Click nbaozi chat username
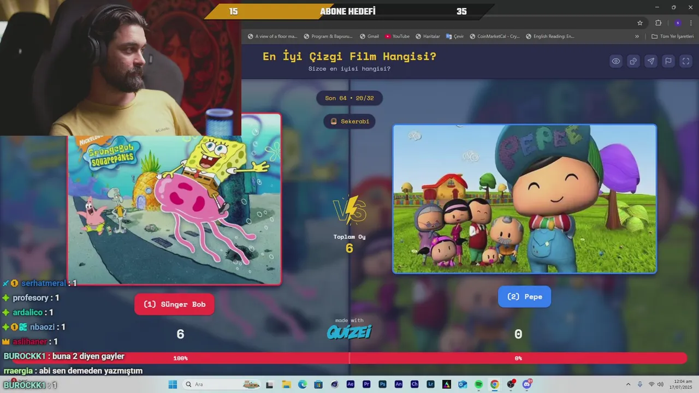 [x=42, y=327]
